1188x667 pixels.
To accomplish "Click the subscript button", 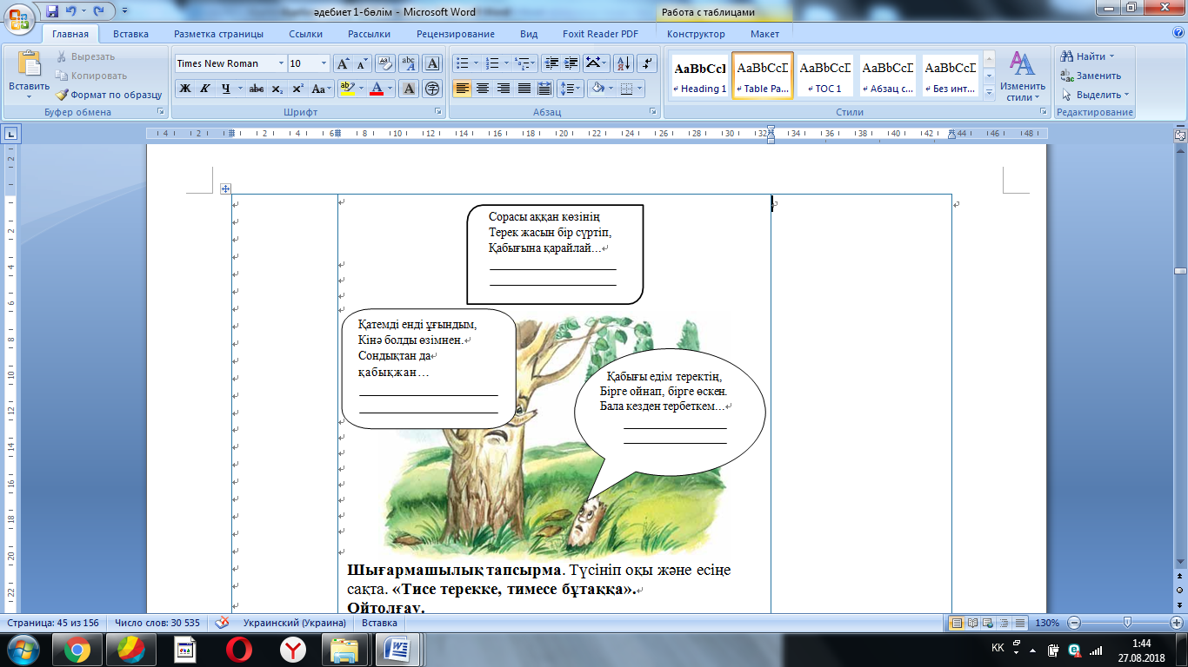I will (x=277, y=89).
